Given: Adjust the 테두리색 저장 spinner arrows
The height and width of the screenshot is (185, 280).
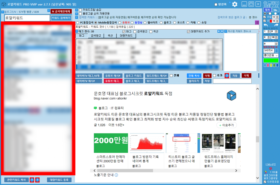Looking at the screenshot, I should pyautogui.click(x=276, y=44).
